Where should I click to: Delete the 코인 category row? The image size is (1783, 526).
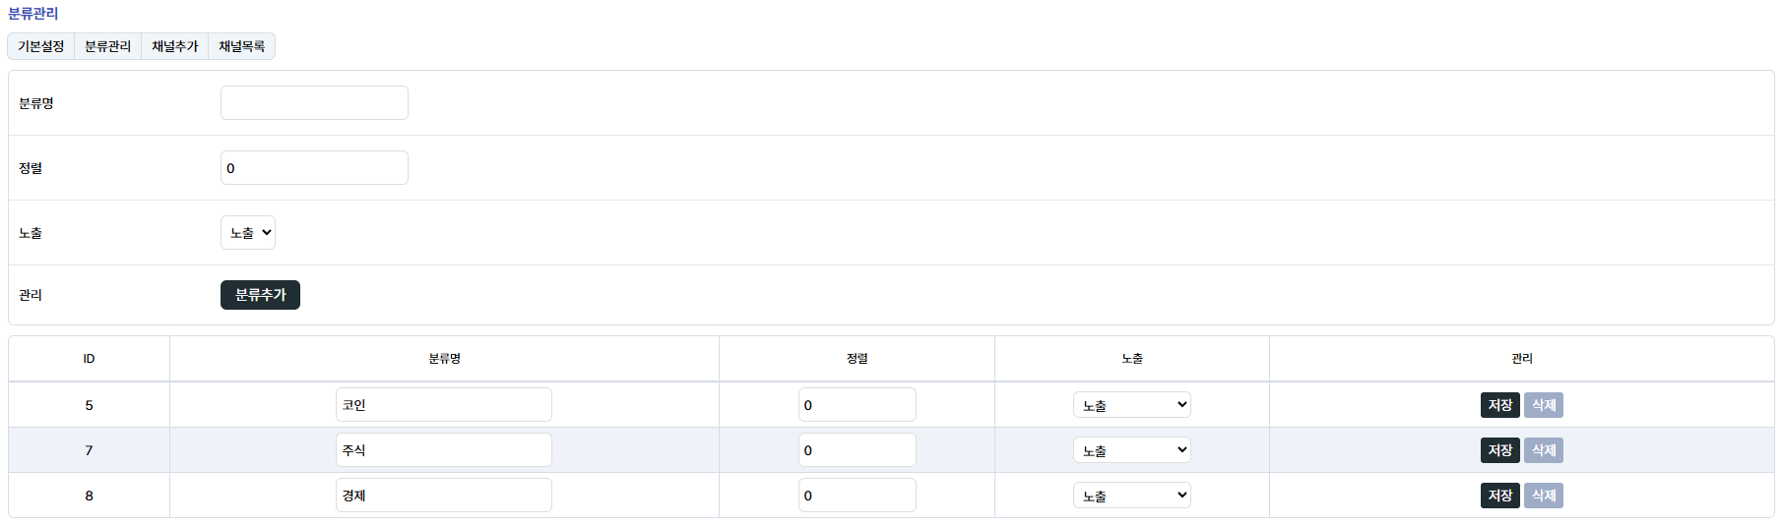click(1543, 405)
